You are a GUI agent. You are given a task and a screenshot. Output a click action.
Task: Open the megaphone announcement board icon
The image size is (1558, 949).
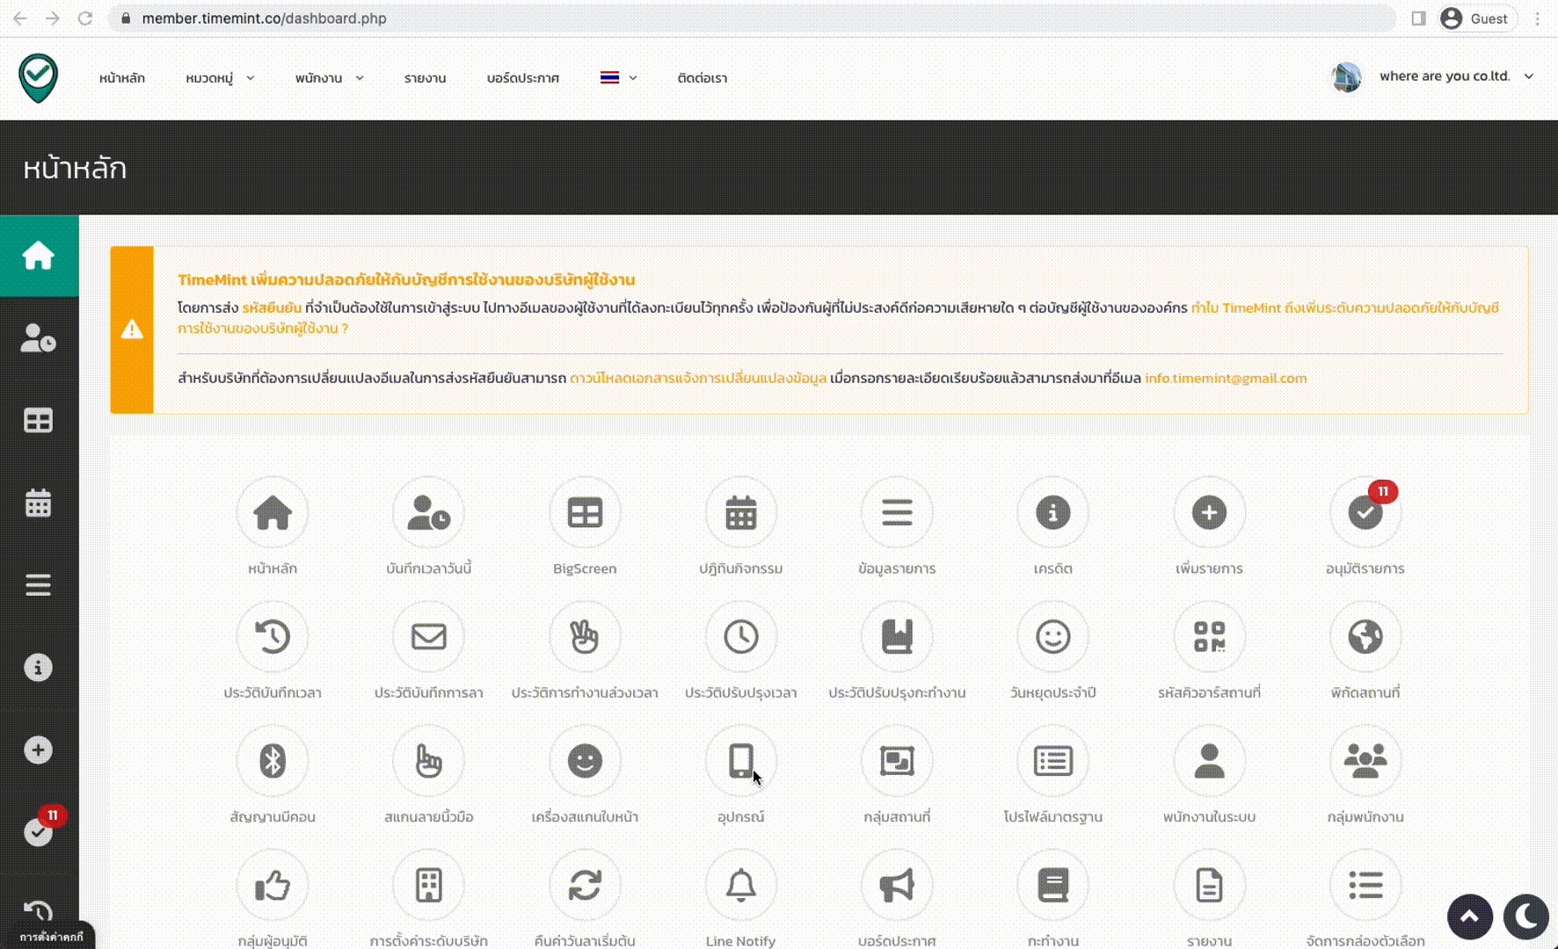coord(897,885)
